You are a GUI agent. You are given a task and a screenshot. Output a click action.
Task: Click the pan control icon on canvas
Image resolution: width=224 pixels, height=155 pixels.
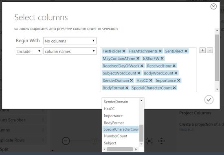click(x=161, y=141)
